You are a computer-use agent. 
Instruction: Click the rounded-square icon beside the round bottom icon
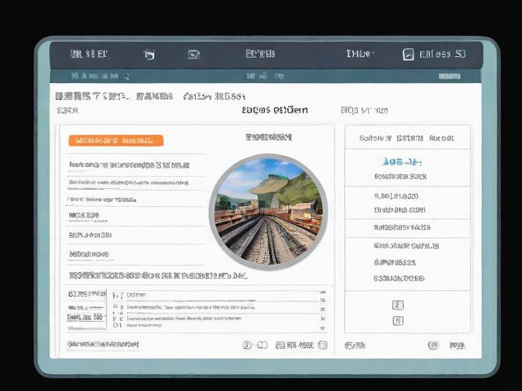[263, 345]
